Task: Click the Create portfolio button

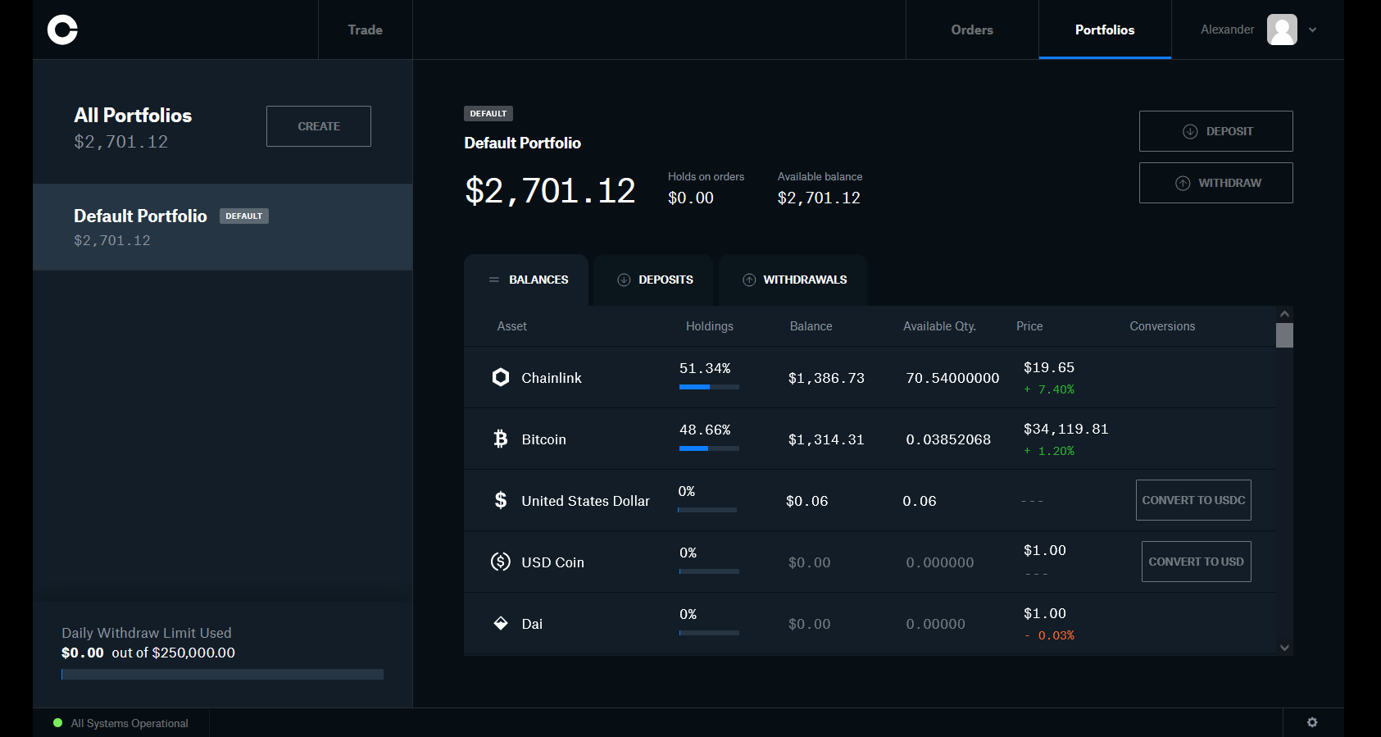Action: (319, 126)
